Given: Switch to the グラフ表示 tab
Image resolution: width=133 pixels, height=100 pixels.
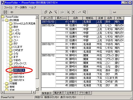Looking at the screenshot, I should click(x=85, y=93).
